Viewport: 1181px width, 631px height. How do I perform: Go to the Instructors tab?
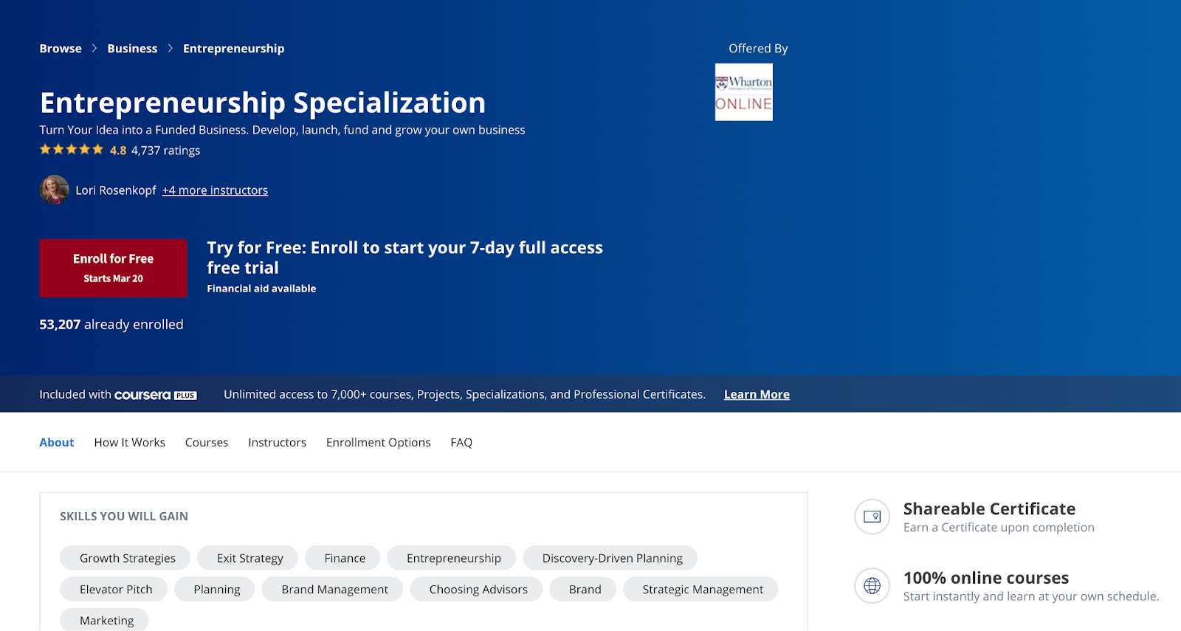point(277,442)
